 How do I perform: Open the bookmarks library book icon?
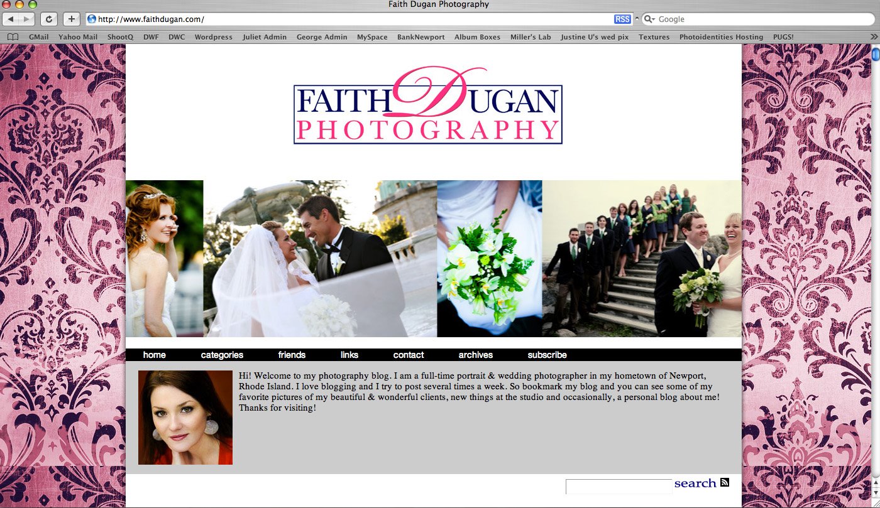coord(13,37)
